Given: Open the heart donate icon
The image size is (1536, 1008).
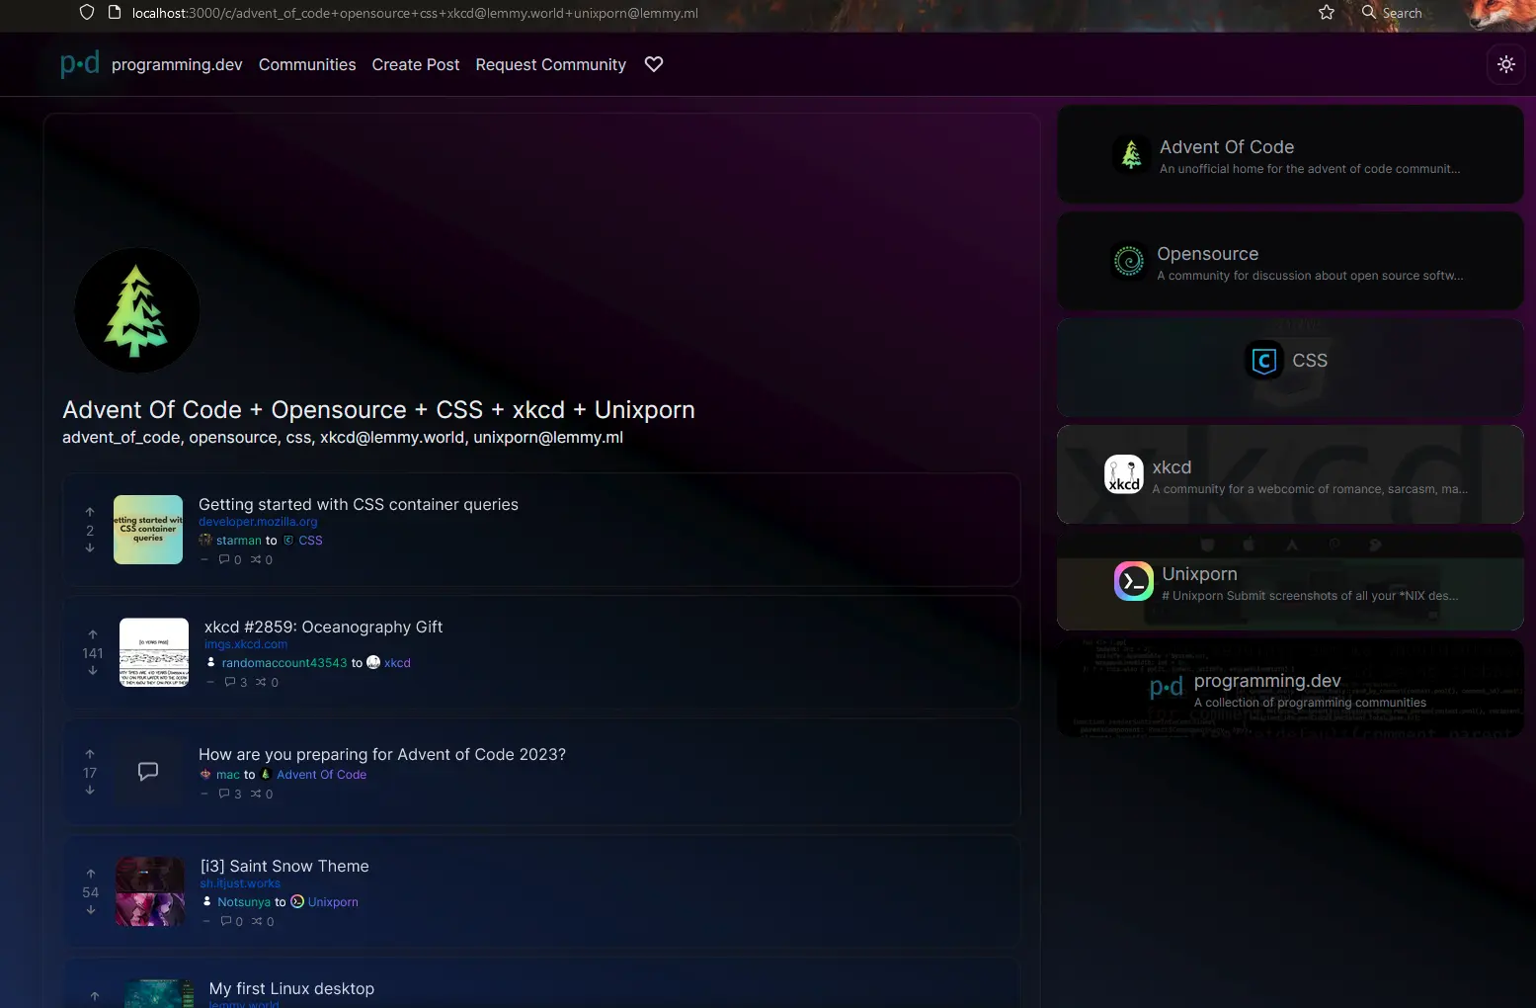Looking at the screenshot, I should coord(654,64).
